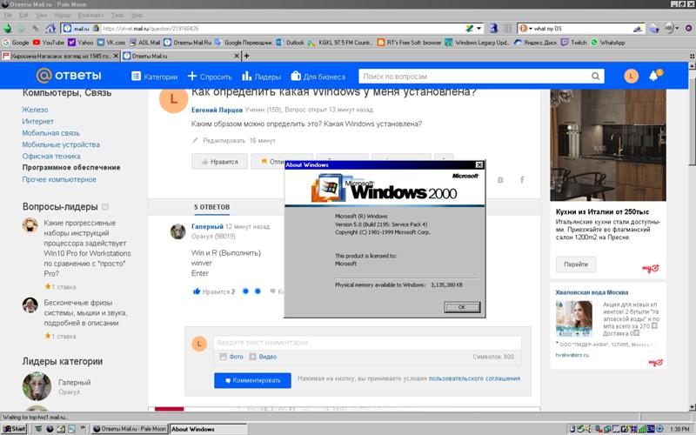696x435 pixels.
Task: Open the Интернет category link
Action: (x=38, y=121)
